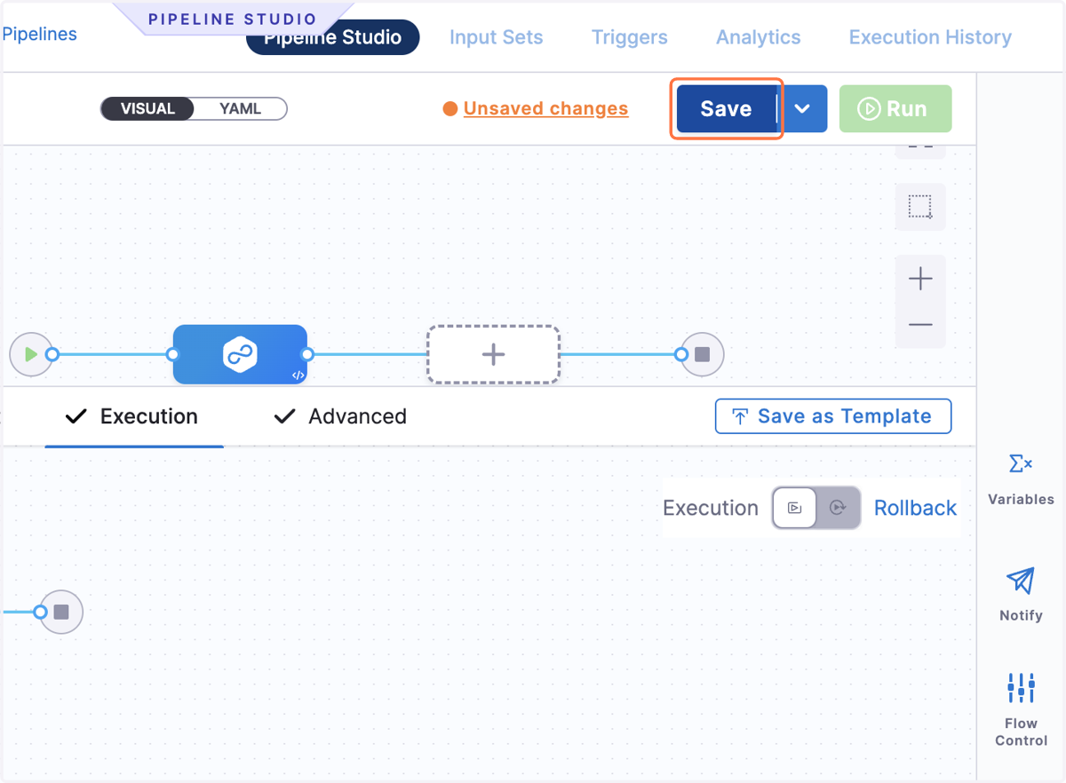Click the pipeline end stop node

[x=702, y=354]
